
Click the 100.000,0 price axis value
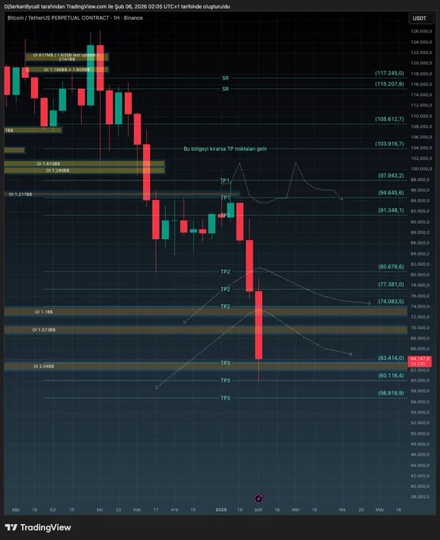421,168
